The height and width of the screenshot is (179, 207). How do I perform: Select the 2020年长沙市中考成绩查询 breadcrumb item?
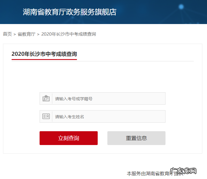click(x=69, y=34)
